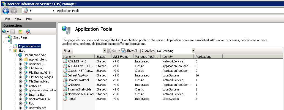Open the Help menu
Image resolution: width=284 pixels, height=110 pixels.
(29, 19)
